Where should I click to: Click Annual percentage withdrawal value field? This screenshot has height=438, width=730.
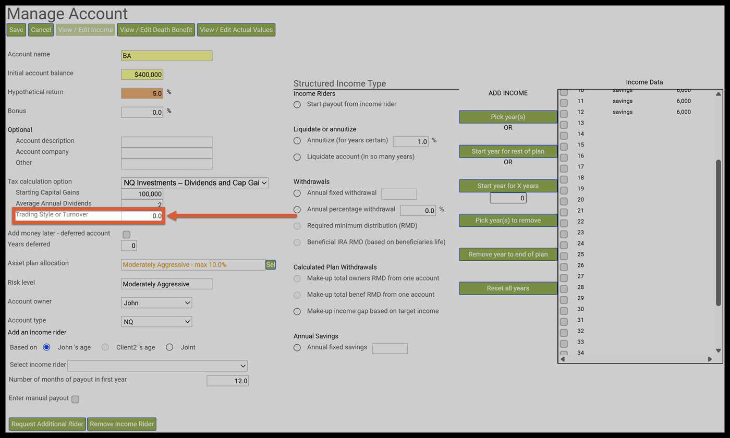(418, 210)
